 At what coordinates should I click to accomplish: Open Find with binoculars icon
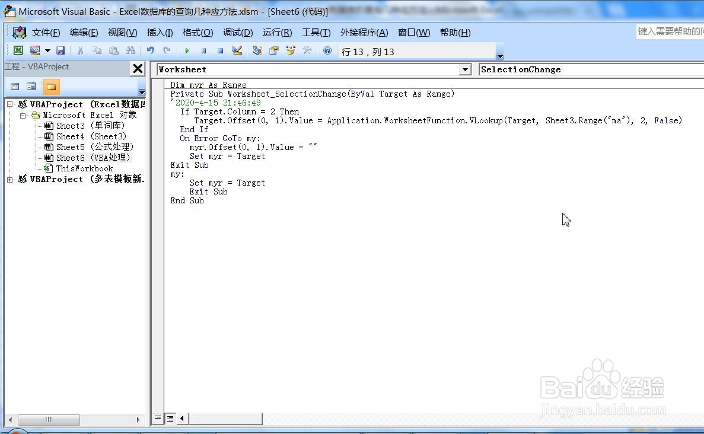[130, 51]
